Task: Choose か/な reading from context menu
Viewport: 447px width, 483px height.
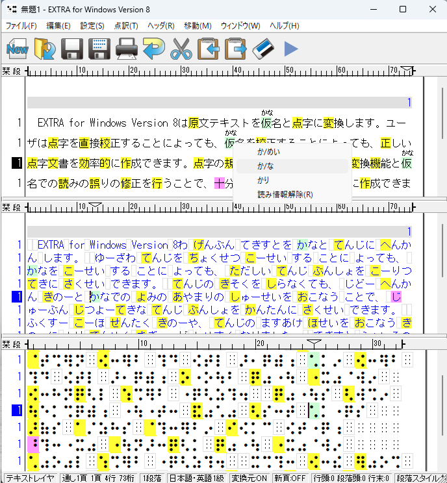Action: coord(292,166)
